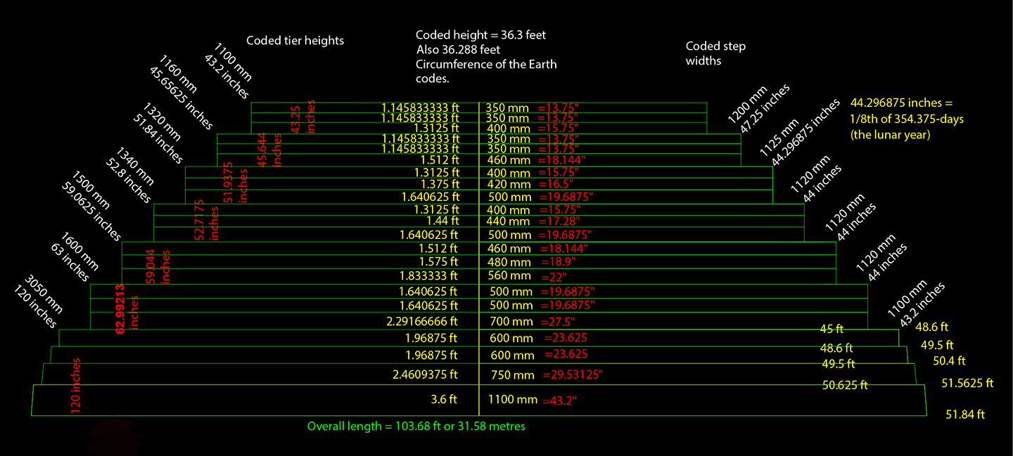Screen dimensions: 1013x456
Task: Click the green 'Overall length = 103.68 ft' caption
Action: point(416,426)
